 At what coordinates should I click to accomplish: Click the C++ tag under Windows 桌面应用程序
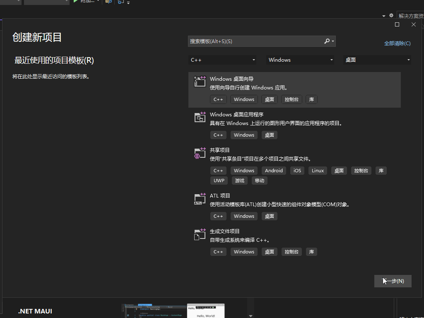tap(218, 135)
